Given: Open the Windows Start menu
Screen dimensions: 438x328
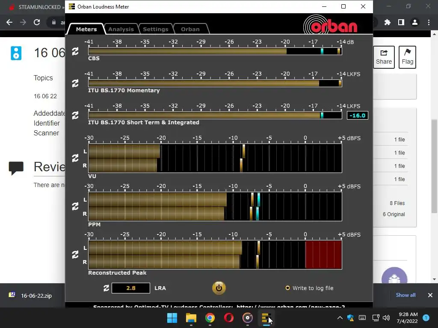Looking at the screenshot, I should pyautogui.click(x=172, y=318).
